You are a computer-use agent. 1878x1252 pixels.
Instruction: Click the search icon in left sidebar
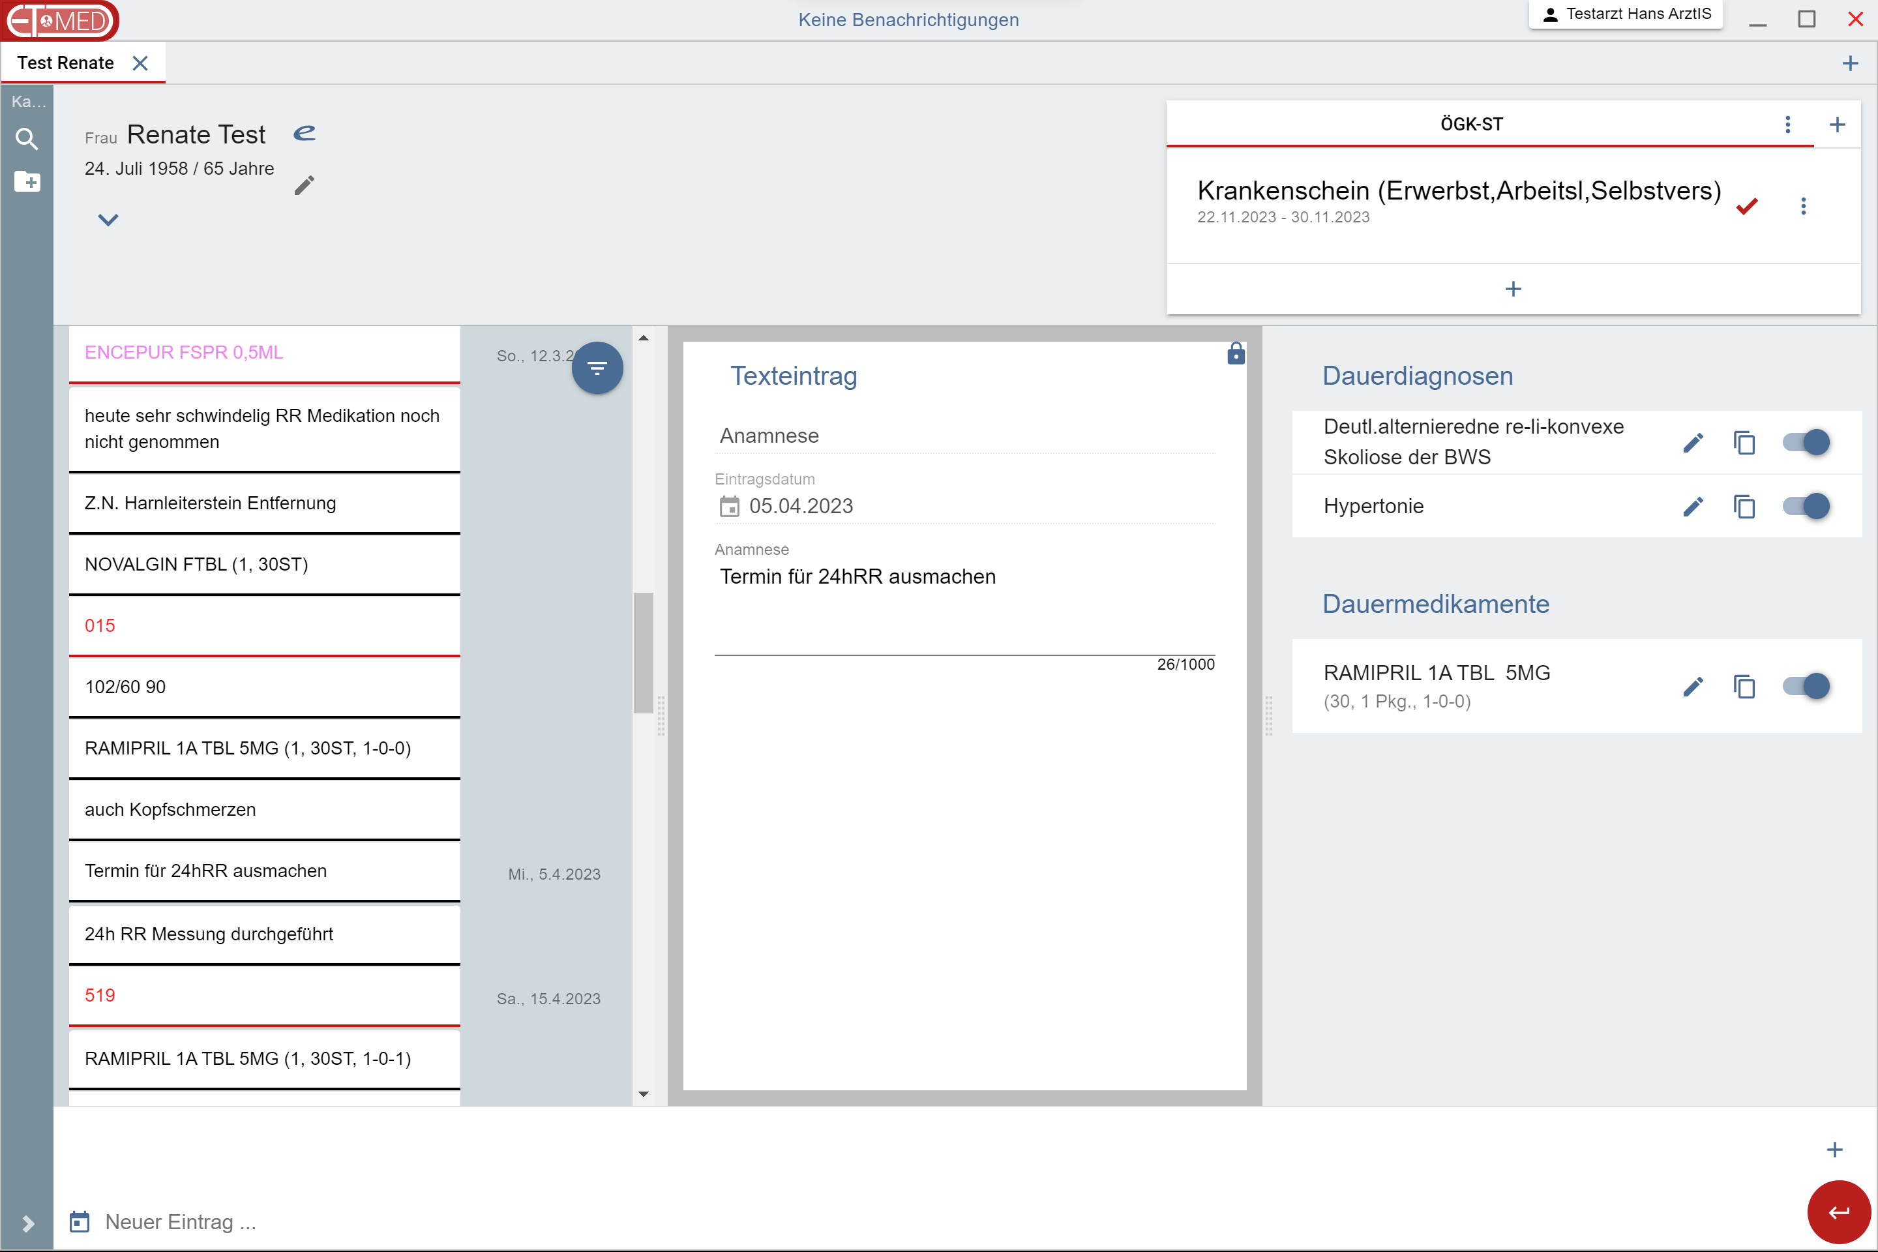(x=26, y=139)
